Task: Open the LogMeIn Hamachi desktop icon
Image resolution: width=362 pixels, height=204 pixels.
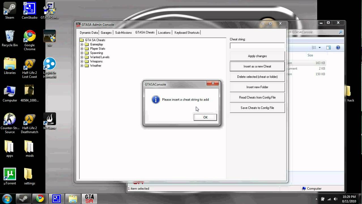Action: tap(50, 68)
